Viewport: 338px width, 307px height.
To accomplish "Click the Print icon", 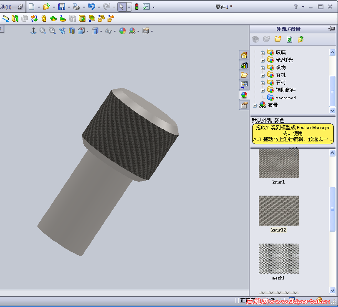I will tap(76, 7).
